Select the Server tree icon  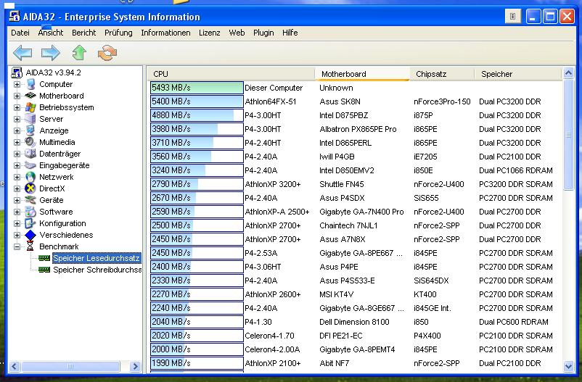coord(30,119)
